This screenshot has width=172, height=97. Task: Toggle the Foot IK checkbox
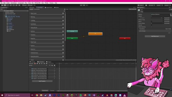152,25
